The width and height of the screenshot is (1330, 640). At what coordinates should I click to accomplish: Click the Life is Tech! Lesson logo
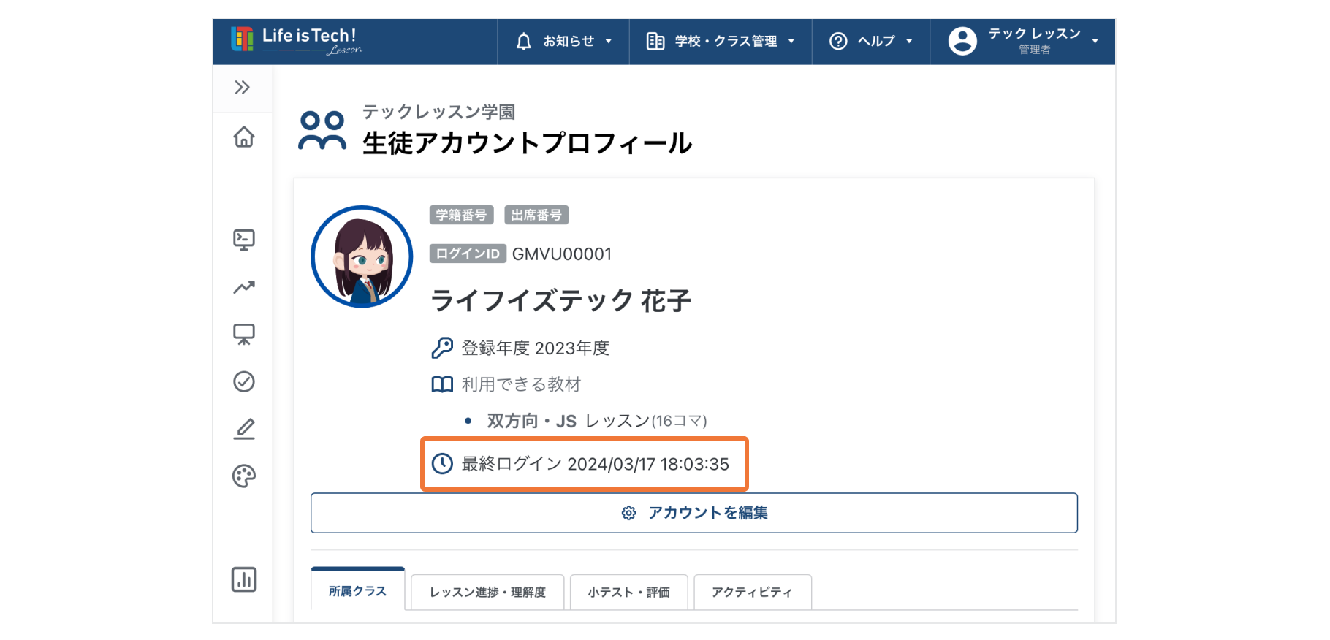click(x=297, y=40)
